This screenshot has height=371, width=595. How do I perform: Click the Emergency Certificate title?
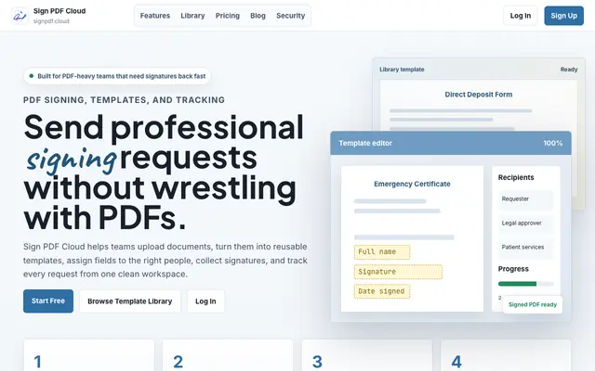pos(412,184)
